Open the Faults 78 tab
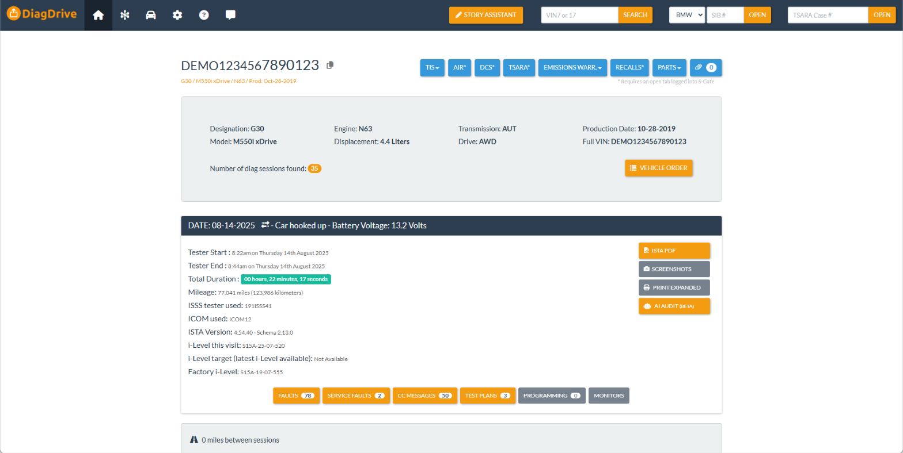 coord(296,396)
